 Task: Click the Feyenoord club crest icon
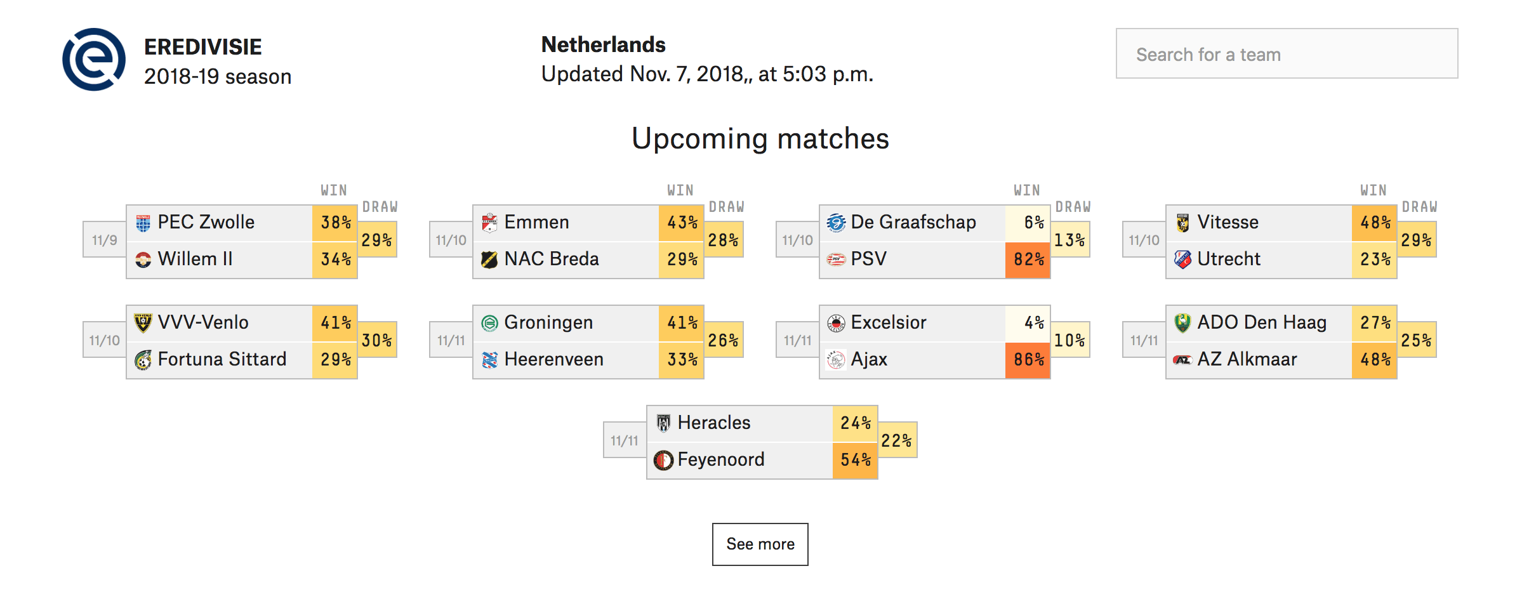tap(663, 460)
